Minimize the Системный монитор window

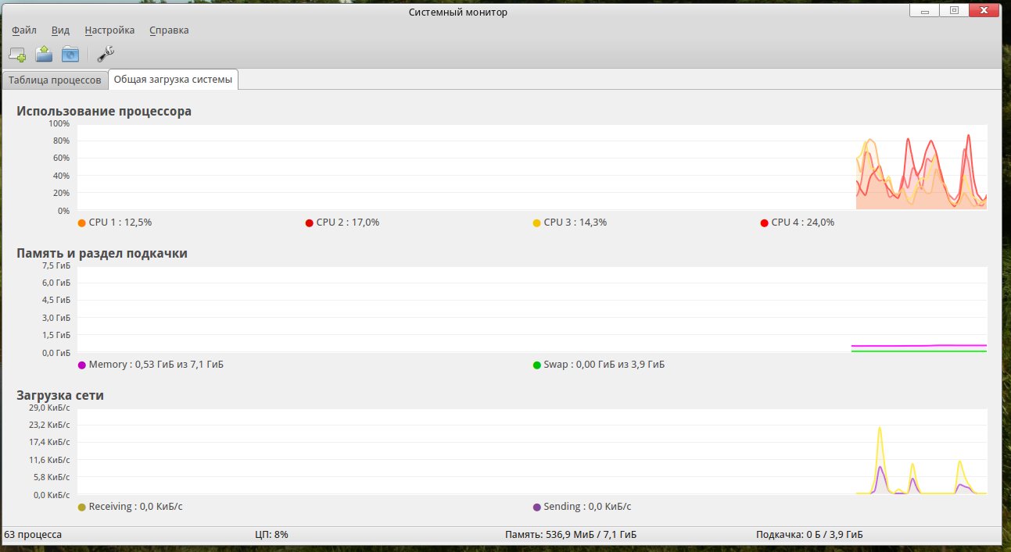(924, 10)
